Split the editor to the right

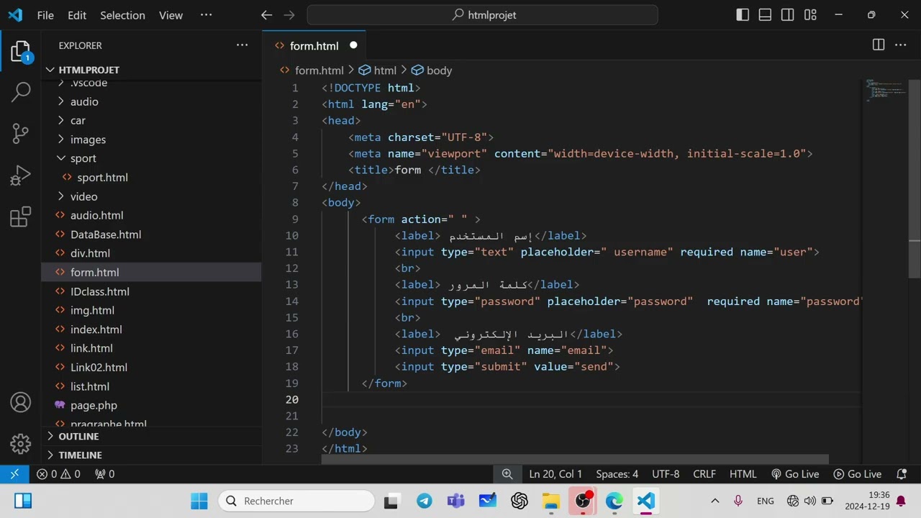(x=878, y=45)
